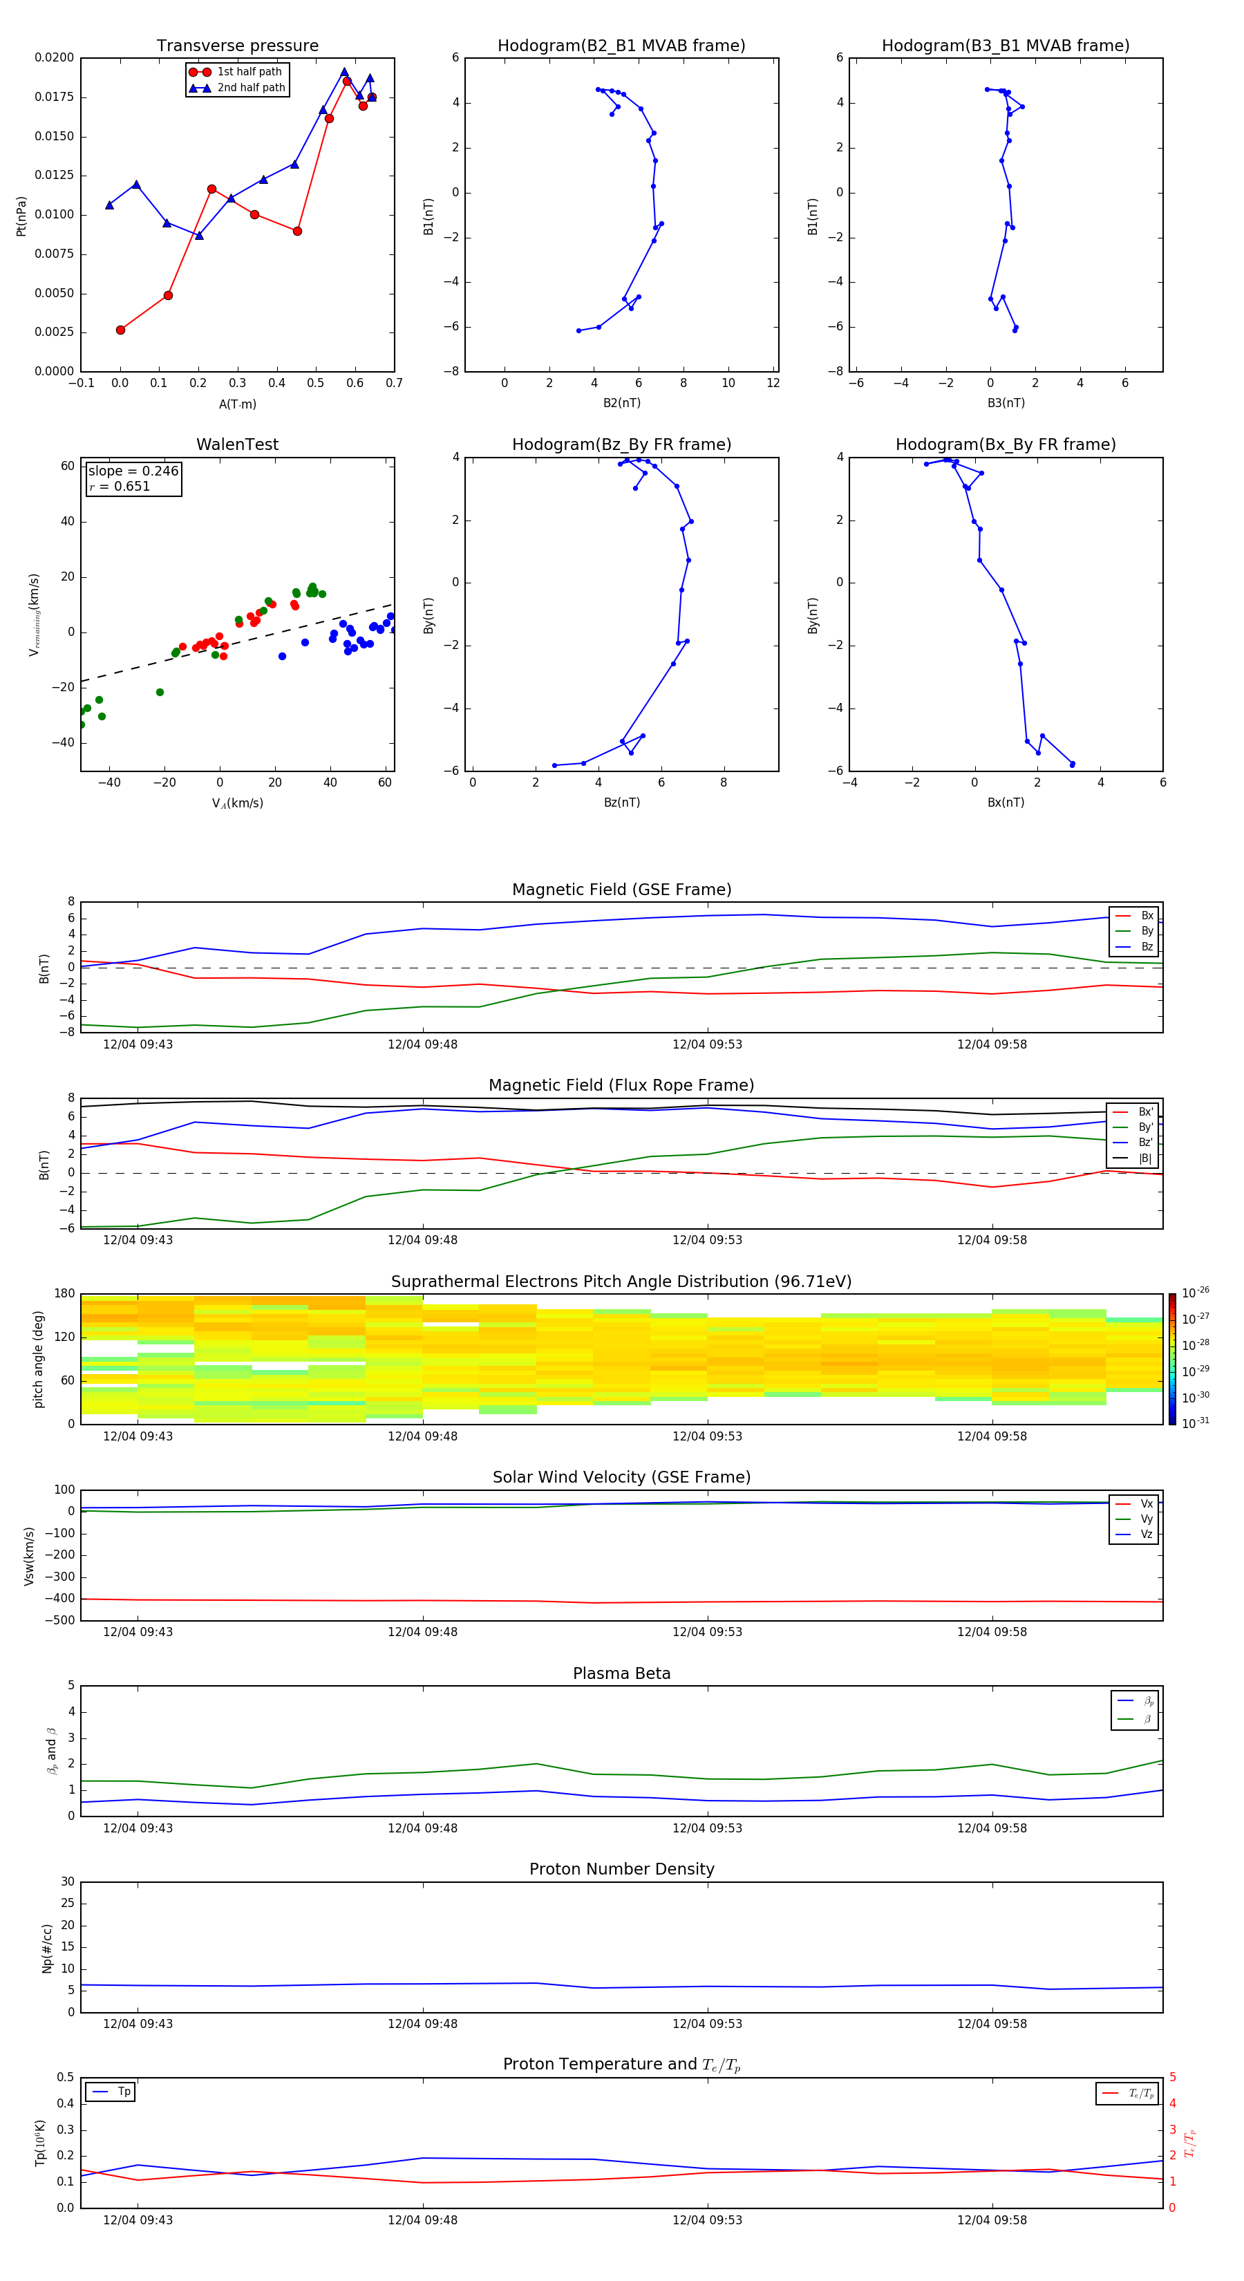This screenshot has height=2281, width=1244.
Task: Click the 'r = 0.651' annotation text
Action: coord(120,486)
